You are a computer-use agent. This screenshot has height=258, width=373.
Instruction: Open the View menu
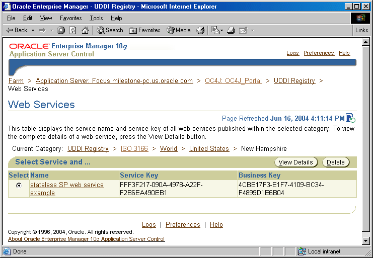[46, 18]
